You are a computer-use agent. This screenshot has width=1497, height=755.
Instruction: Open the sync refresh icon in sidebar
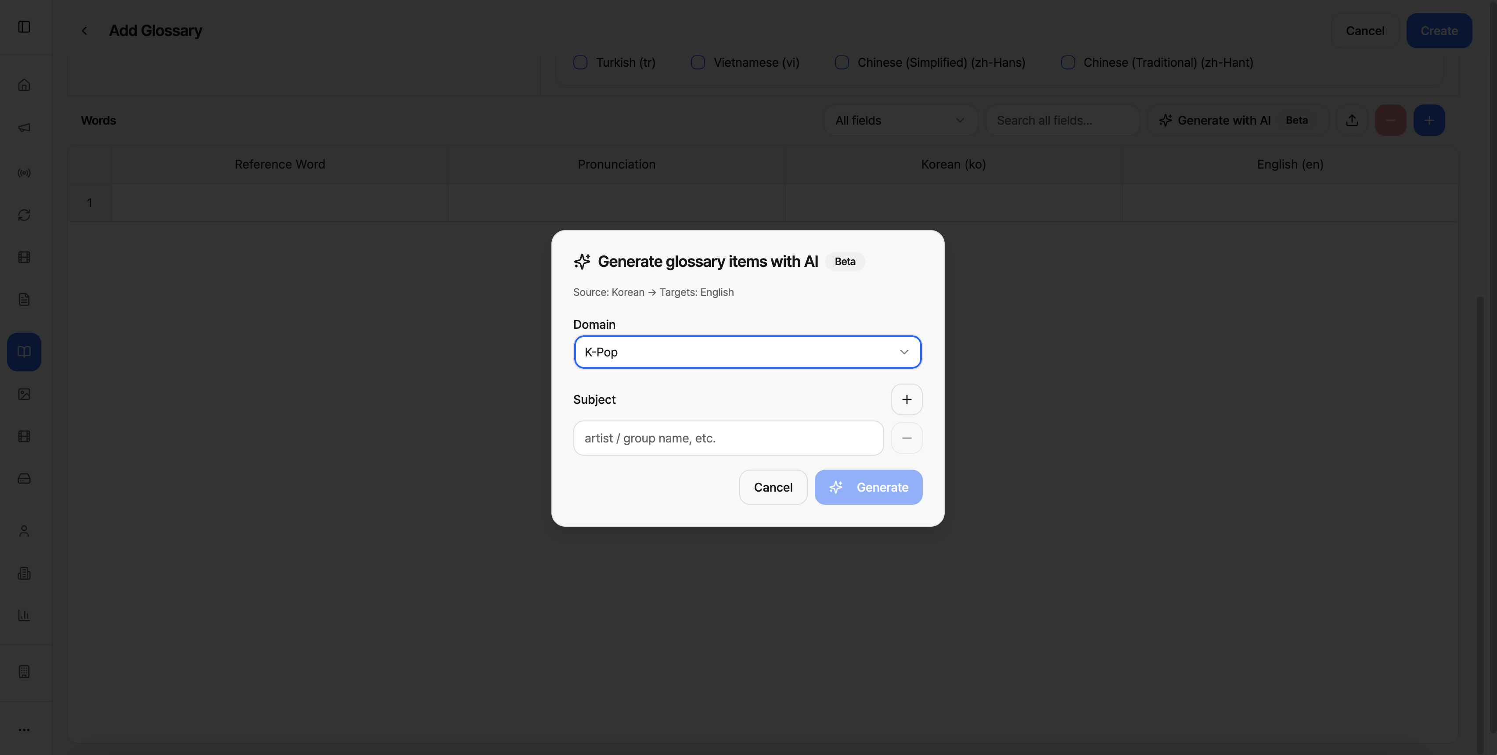24,215
